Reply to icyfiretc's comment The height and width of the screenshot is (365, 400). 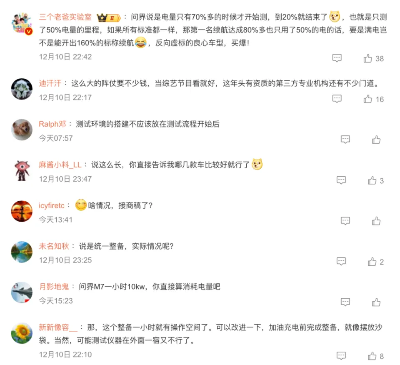(x=345, y=221)
